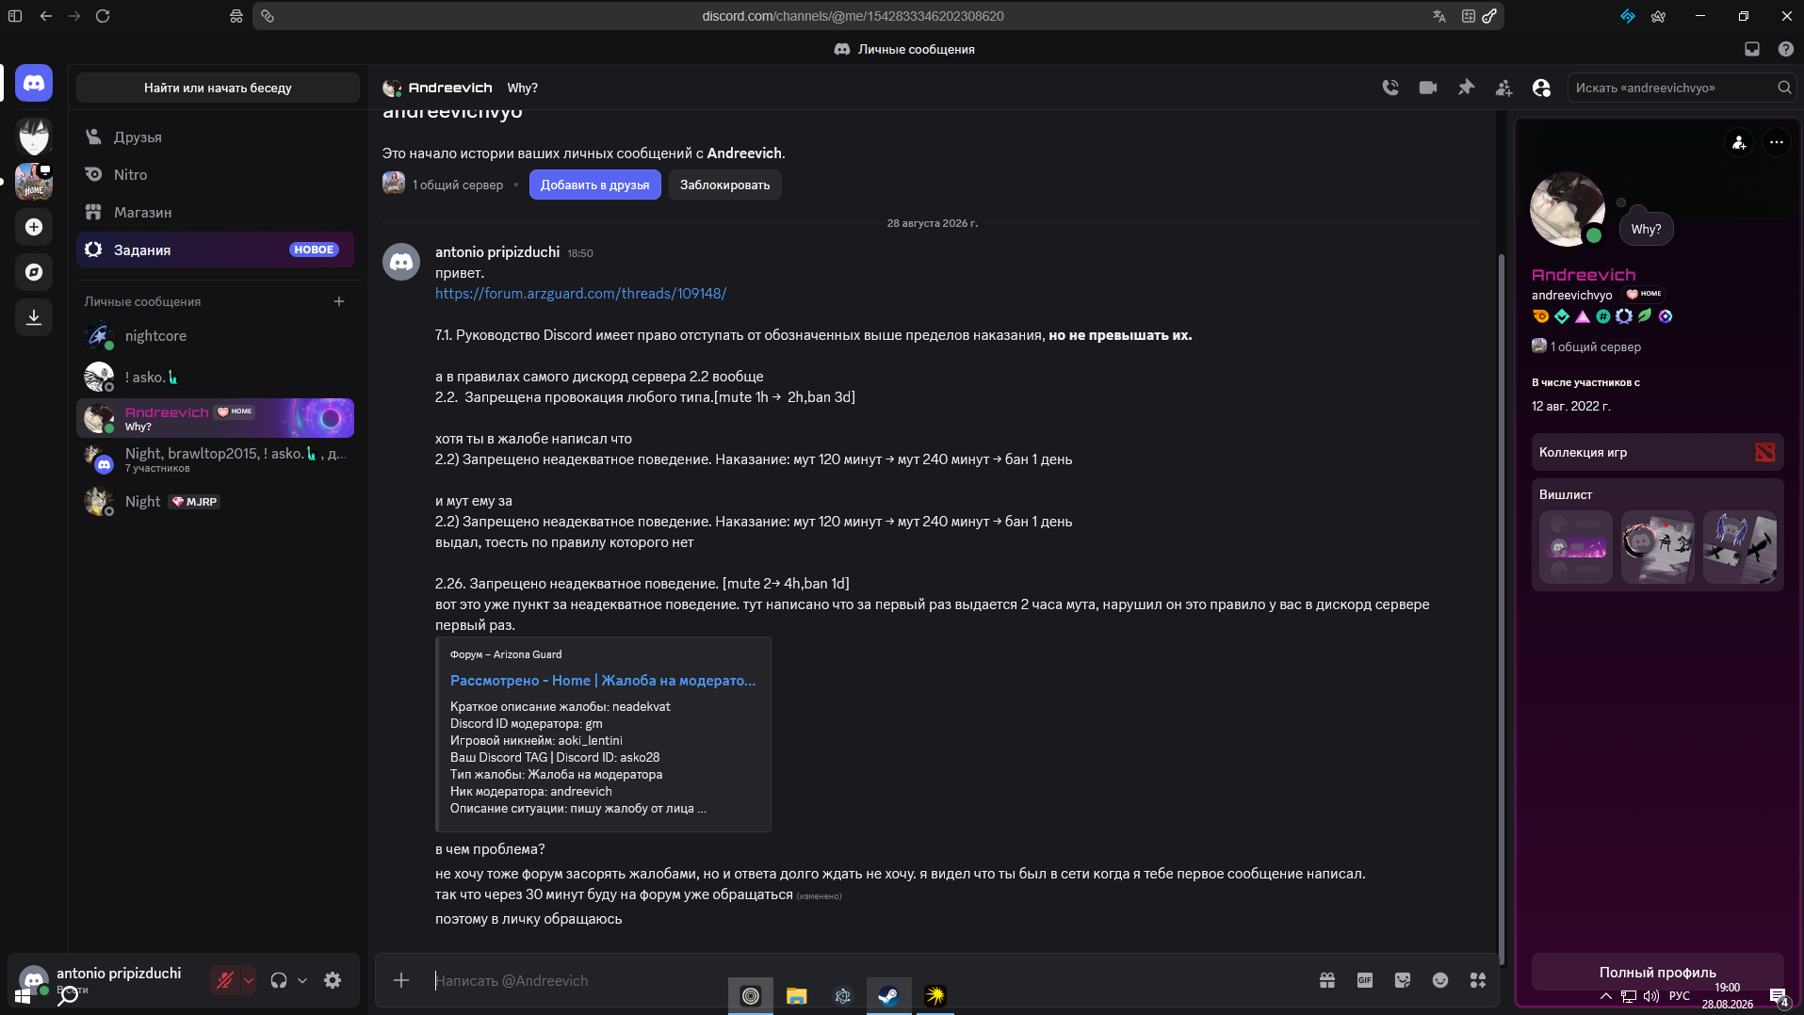1804x1015 pixels.
Task: Open the Friends tab
Action: [x=216, y=137]
